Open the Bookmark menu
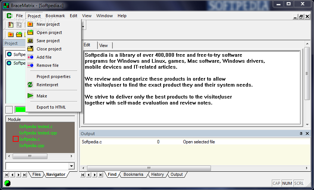The height and width of the screenshot is (190, 314). coord(55,16)
